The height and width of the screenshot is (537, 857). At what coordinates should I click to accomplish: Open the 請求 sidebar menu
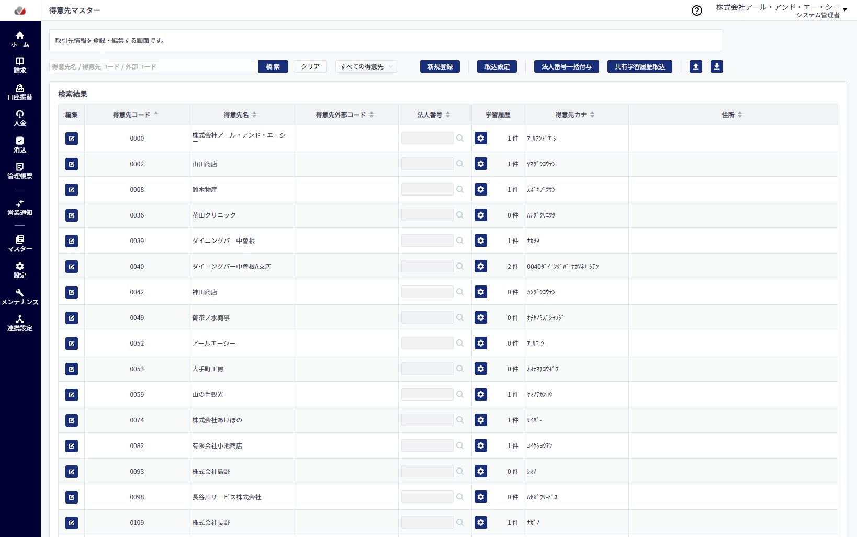pos(20,65)
